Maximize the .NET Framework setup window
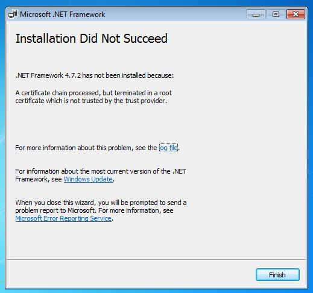Image resolution: width=313 pixels, height=293 pixels. coord(276,14)
